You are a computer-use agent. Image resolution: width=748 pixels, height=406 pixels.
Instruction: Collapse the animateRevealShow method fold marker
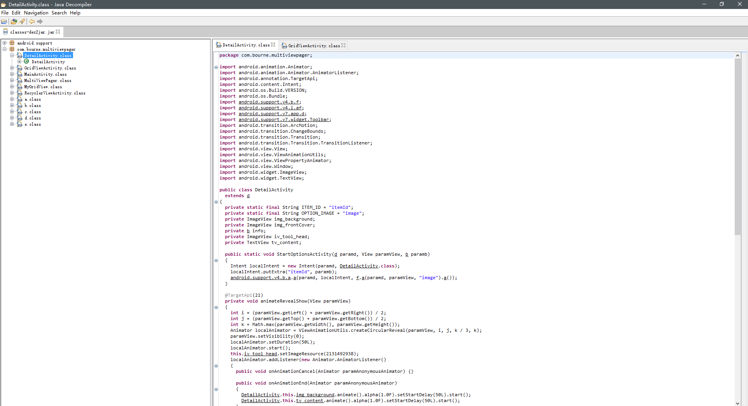coord(216,307)
